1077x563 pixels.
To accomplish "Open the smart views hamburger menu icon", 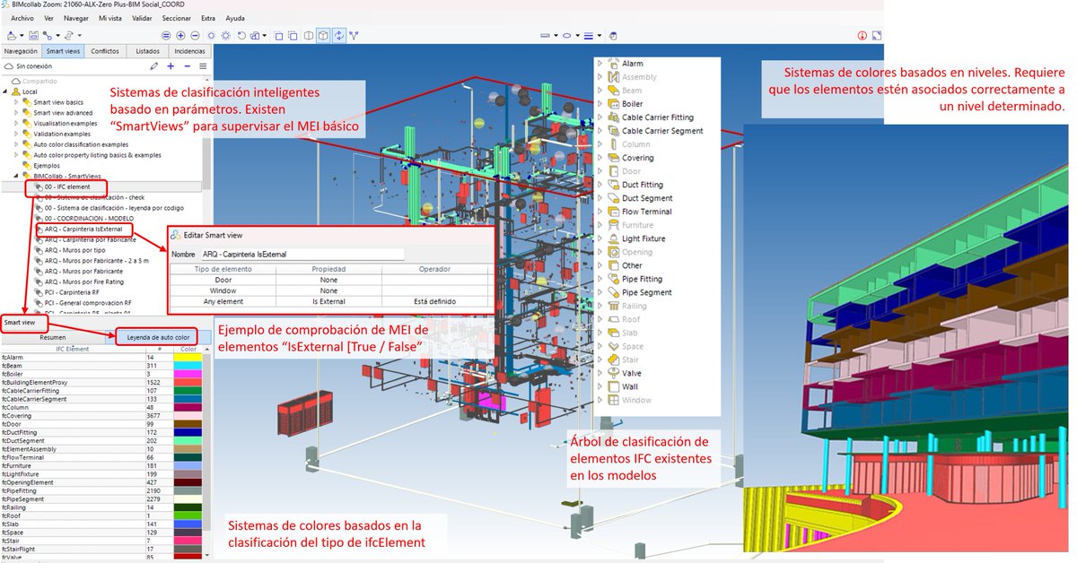I will click(x=203, y=66).
